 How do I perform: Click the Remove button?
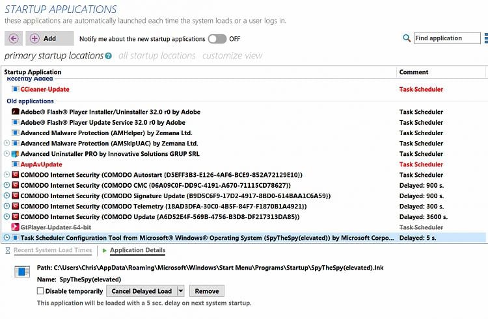click(x=207, y=291)
